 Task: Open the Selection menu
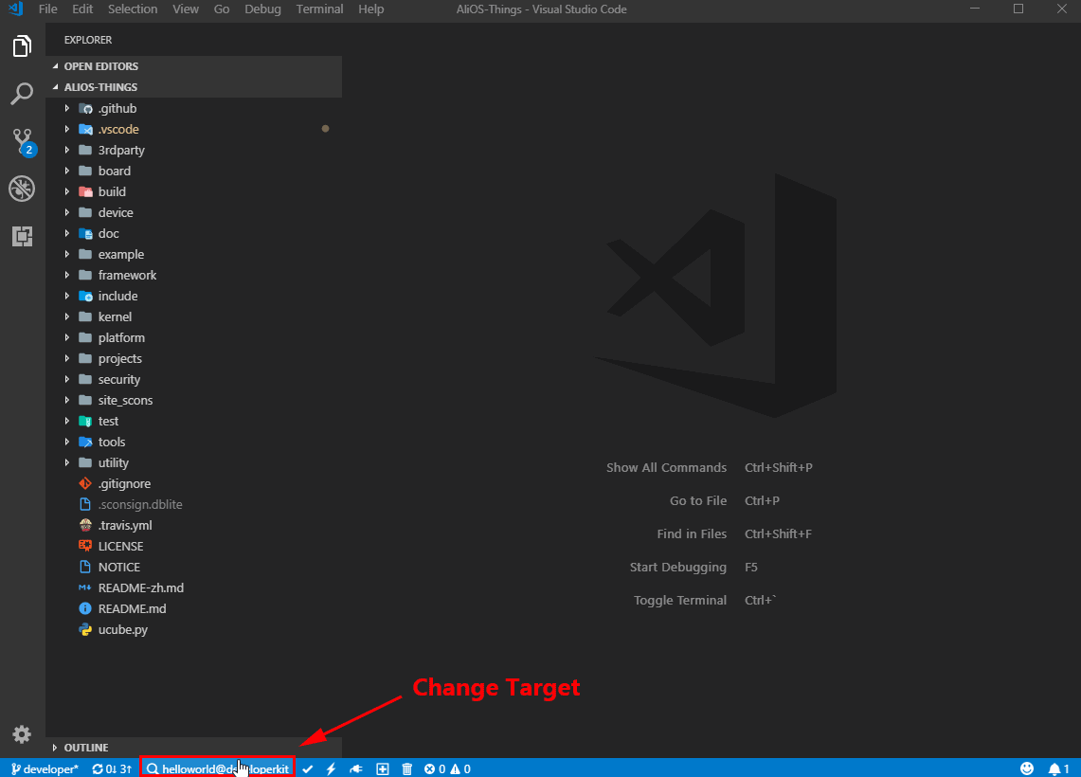tap(133, 9)
